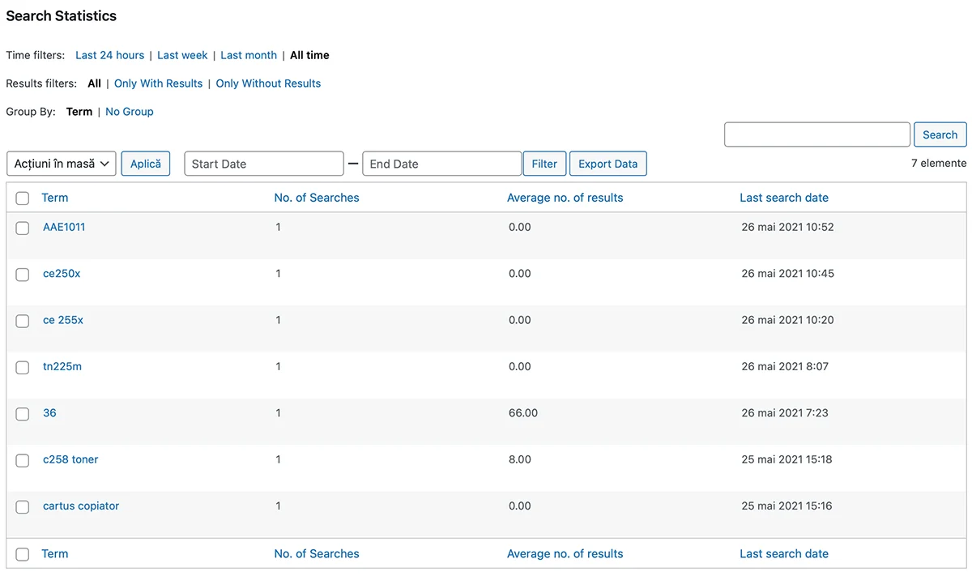Viewport: 972px width, 576px height.
Task: Select the All time filter
Action: coord(309,55)
